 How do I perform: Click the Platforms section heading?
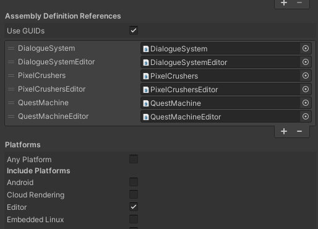tap(23, 145)
